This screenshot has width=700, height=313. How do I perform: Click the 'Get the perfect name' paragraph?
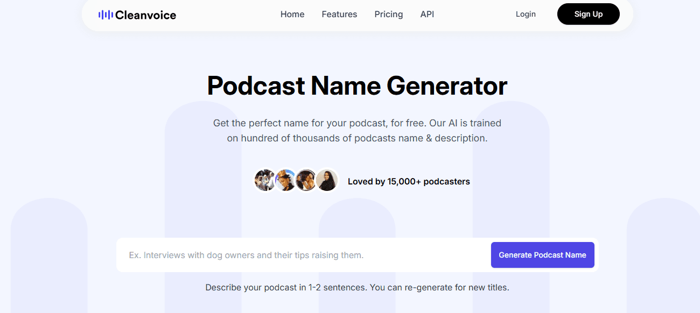pyautogui.click(x=357, y=123)
